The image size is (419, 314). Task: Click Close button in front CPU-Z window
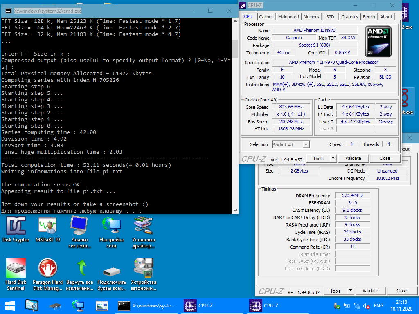[x=385, y=158]
